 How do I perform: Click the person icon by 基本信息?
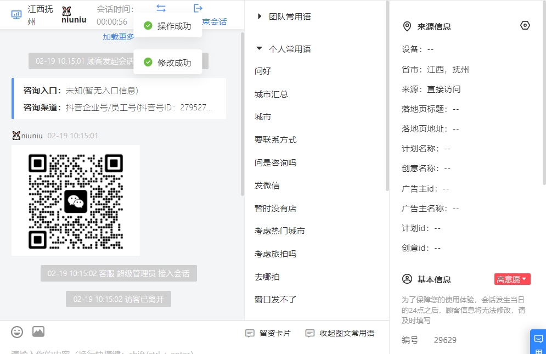407,279
